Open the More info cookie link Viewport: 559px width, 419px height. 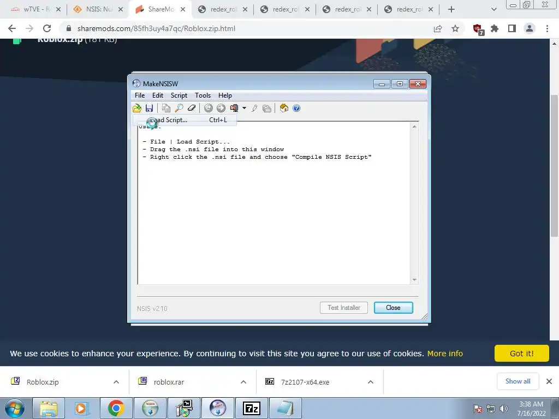point(445,354)
